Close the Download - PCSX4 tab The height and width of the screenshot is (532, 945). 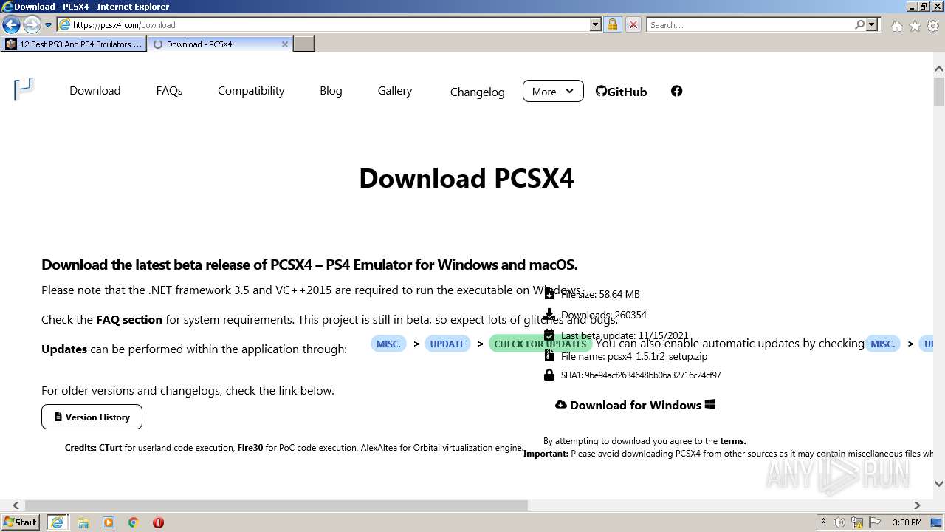(x=285, y=44)
